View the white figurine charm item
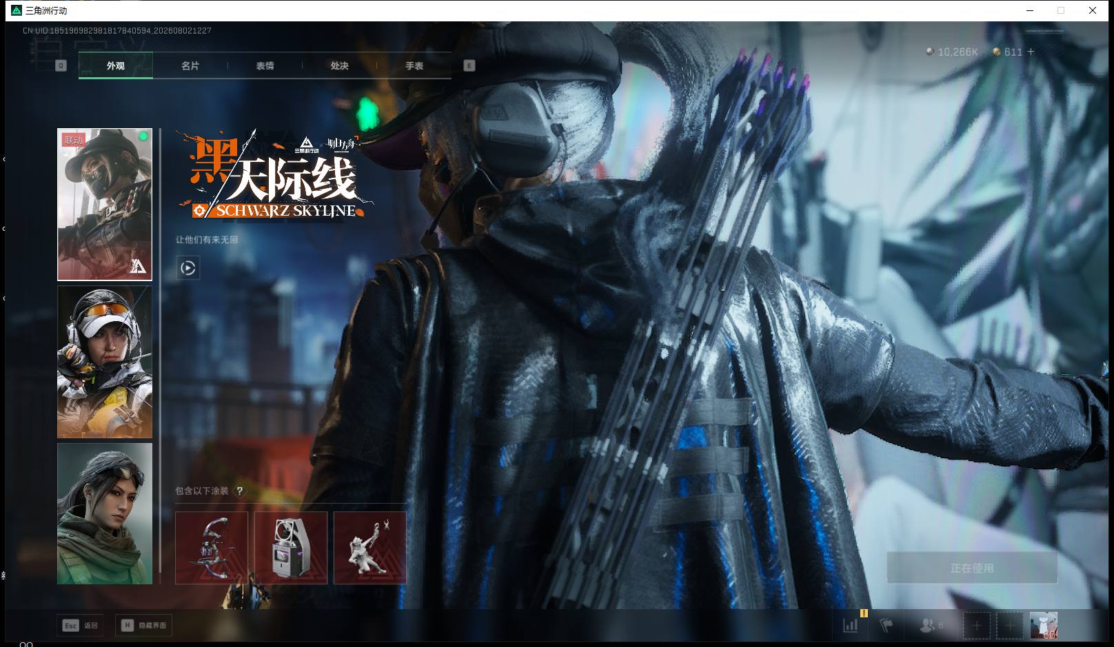1114x647 pixels. (370, 548)
